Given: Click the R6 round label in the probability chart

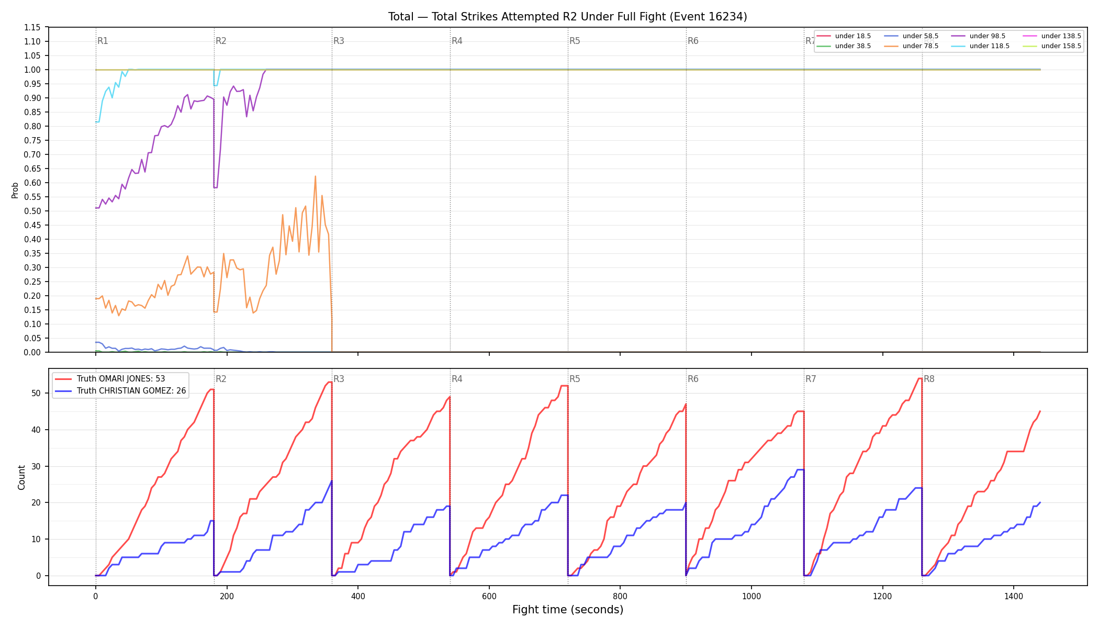Looking at the screenshot, I should pos(693,41).
